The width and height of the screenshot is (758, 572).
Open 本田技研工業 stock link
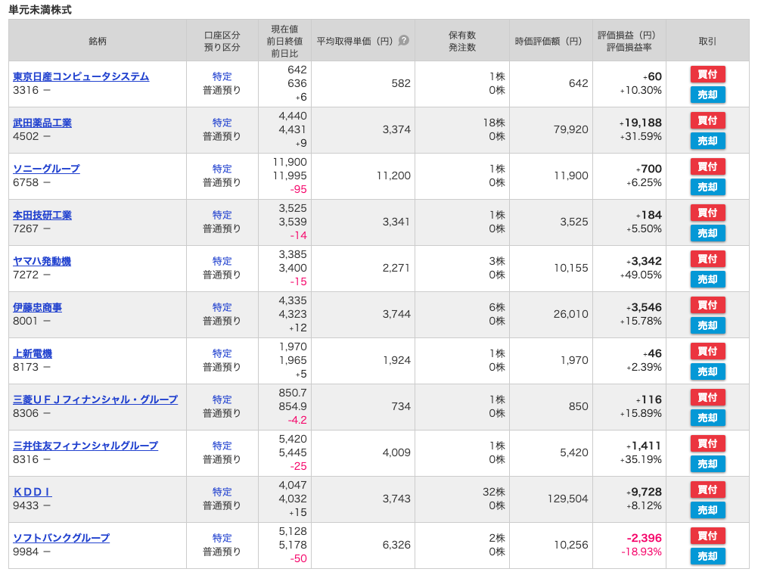(x=42, y=215)
